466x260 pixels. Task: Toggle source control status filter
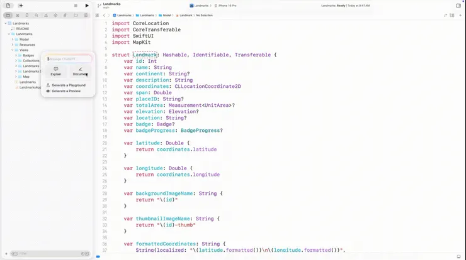click(x=87, y=254)
